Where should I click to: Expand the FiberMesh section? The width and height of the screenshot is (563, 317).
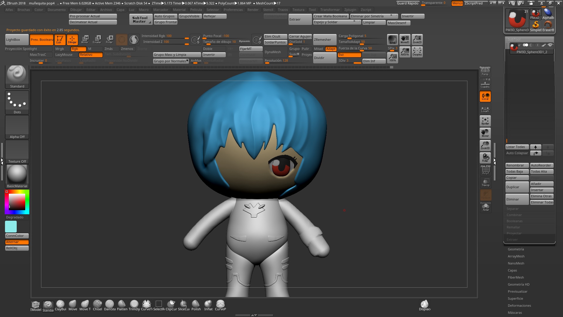tap(516, 277)
